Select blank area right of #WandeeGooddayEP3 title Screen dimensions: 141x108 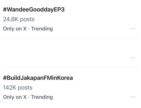pos(101,10)
